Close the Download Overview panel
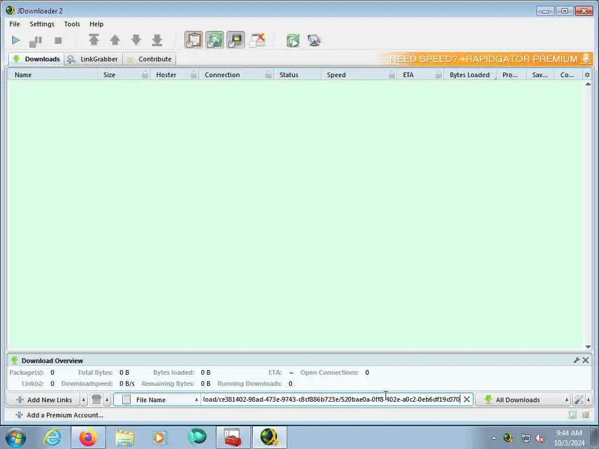Viewport: 599px width, 449px height. [586, 360]
